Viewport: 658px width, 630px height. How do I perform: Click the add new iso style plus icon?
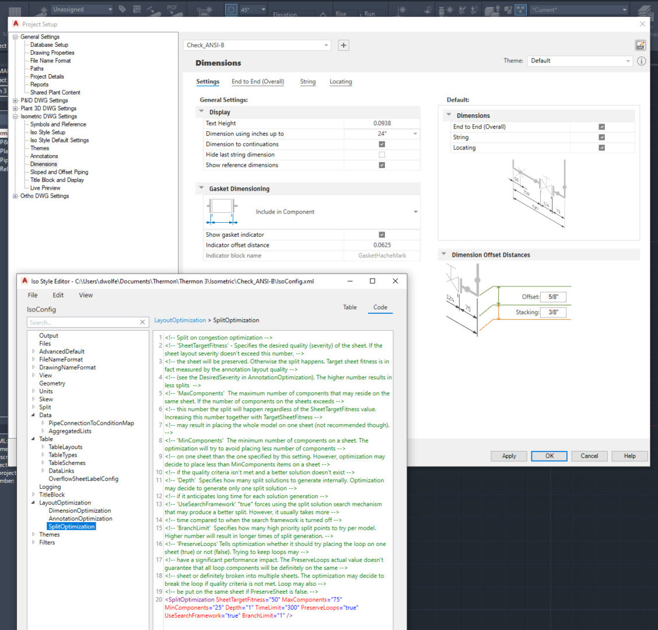click(344, 45)
